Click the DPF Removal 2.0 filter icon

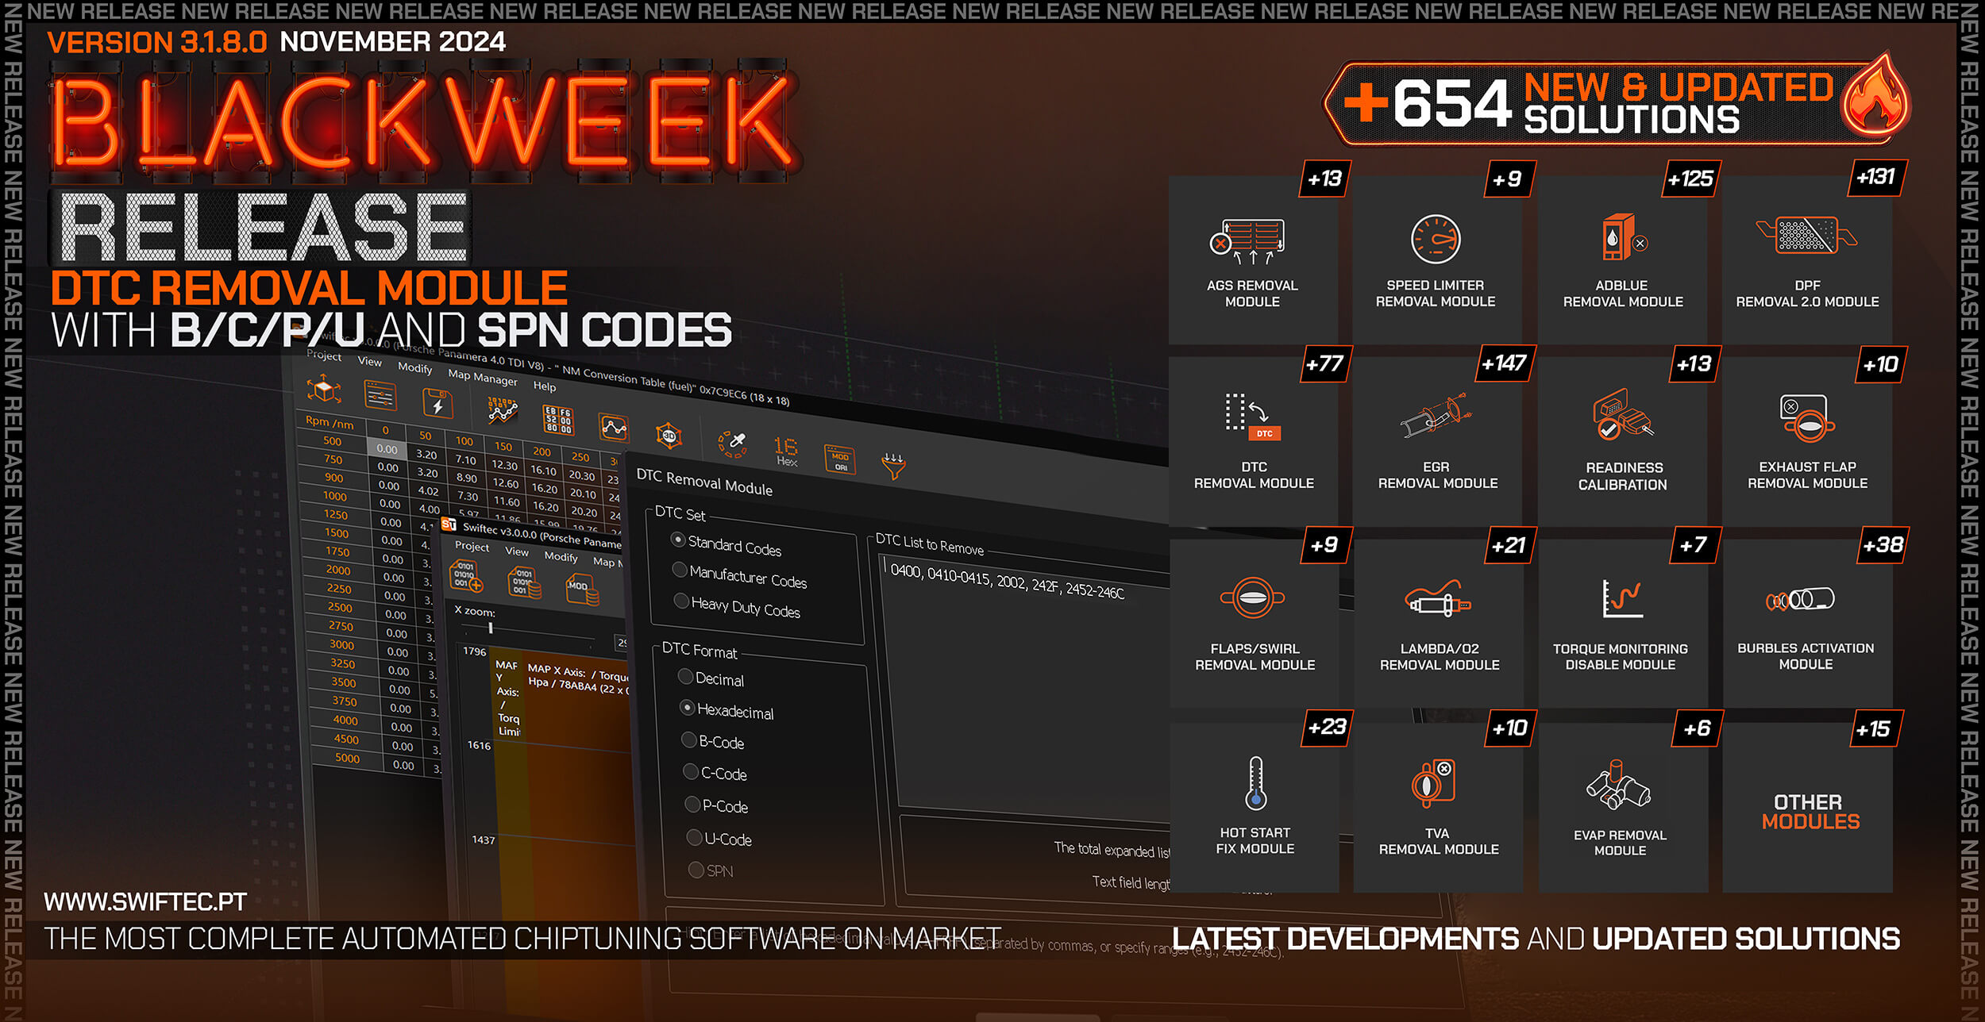tap(1806, 235)
